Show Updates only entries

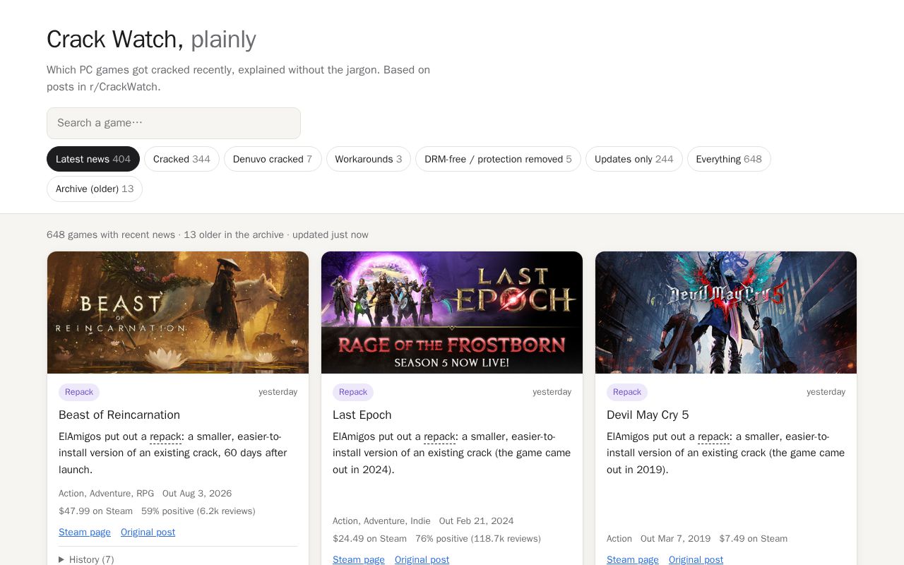tap(634, 159)
